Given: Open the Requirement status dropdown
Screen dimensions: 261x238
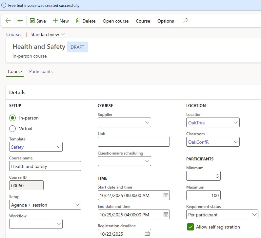Looking at the screenshot, I should [x=254, y=215].
